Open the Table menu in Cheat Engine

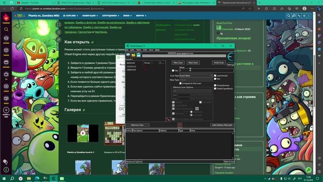point(139,50)
